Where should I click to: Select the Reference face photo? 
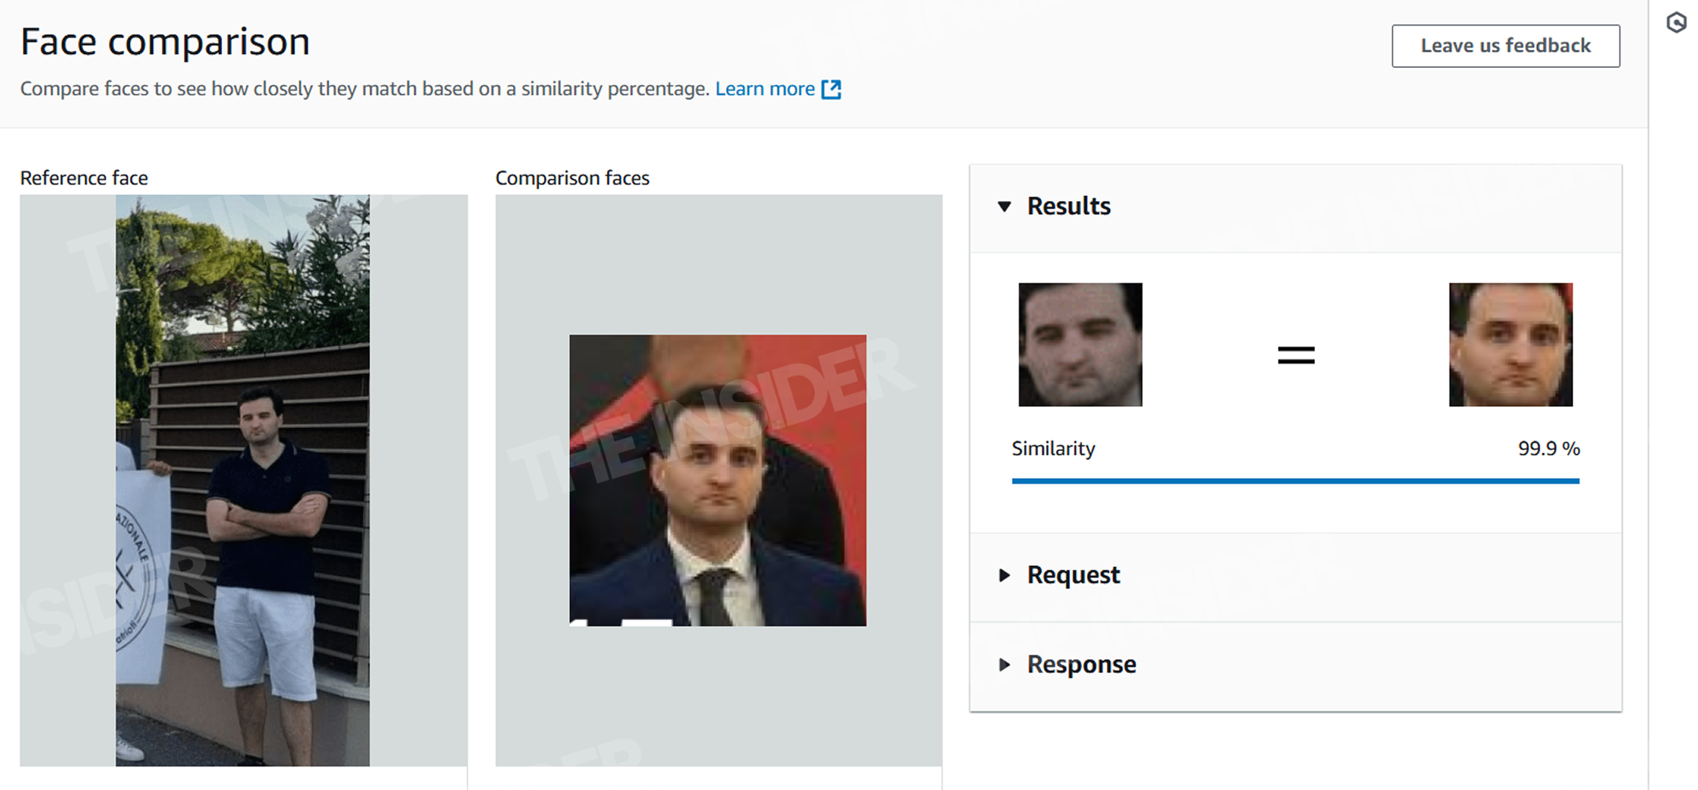click(243, 480)
